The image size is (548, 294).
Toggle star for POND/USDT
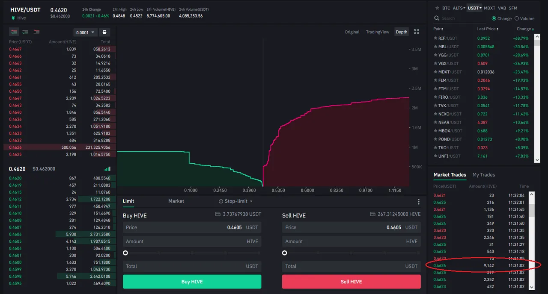[436, 139]
